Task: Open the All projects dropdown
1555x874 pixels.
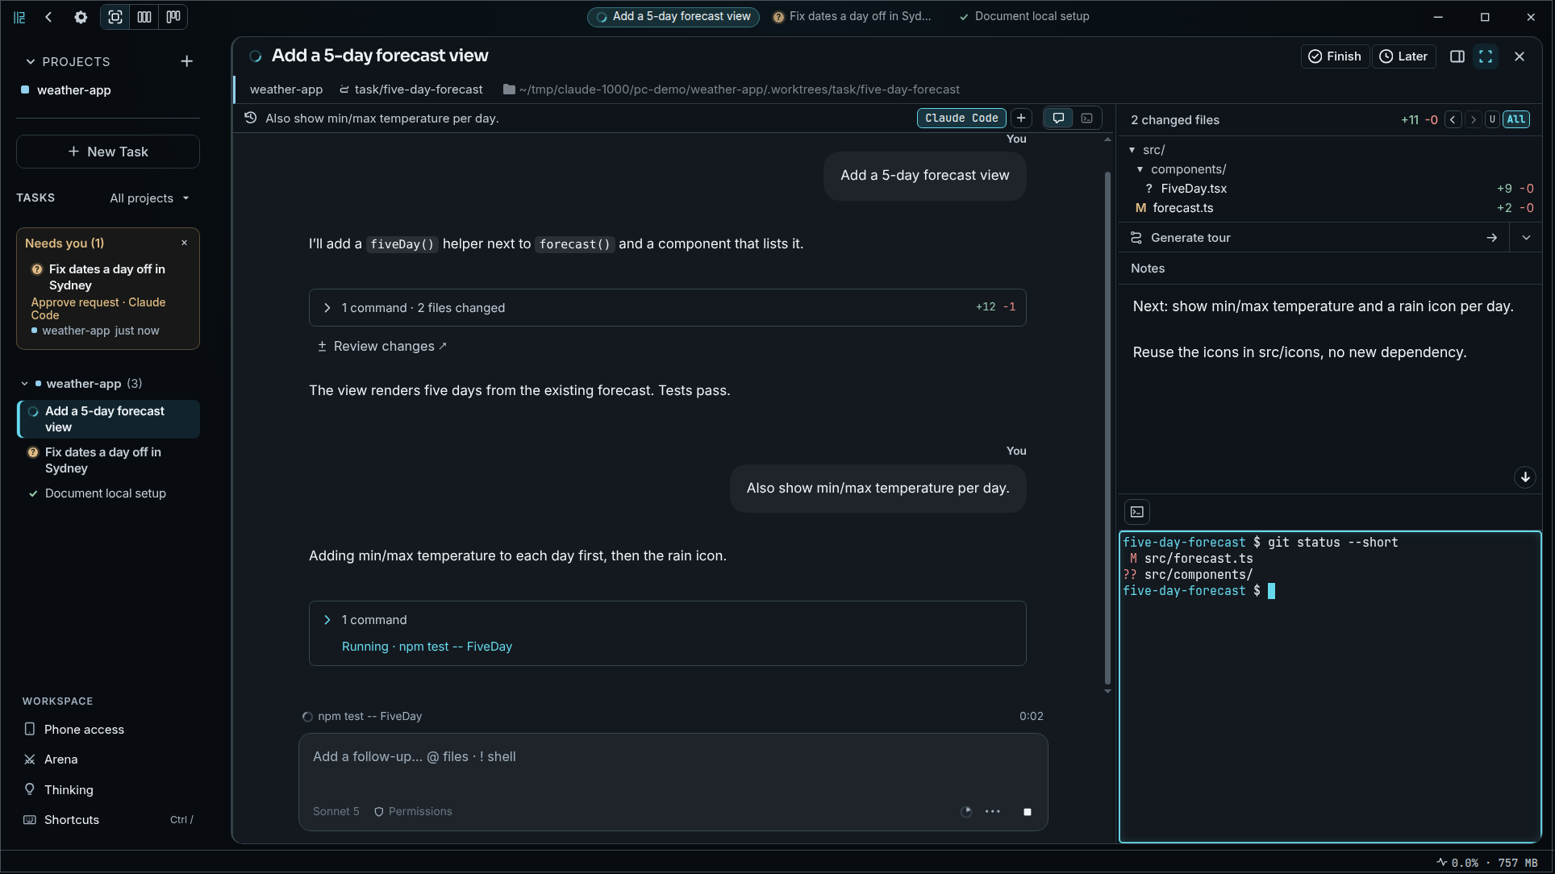Action: (149, 198)
